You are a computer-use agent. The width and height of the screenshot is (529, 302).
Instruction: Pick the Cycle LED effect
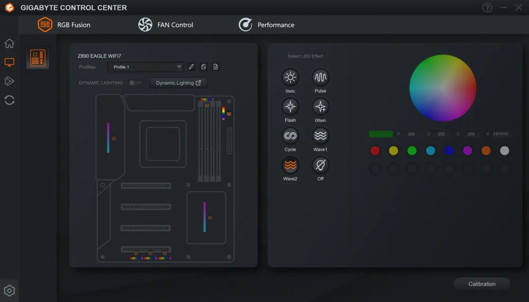click(290, 135)
